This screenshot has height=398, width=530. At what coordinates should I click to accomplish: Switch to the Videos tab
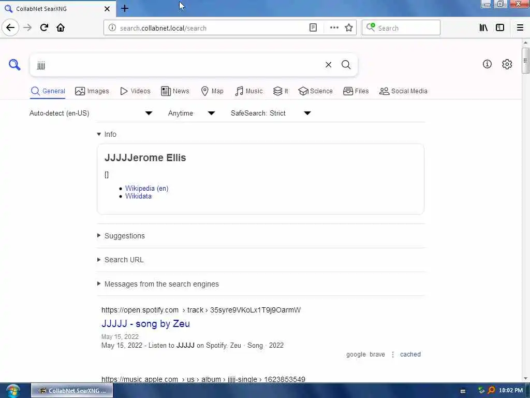pyautogui.click(x=135, y=91)
